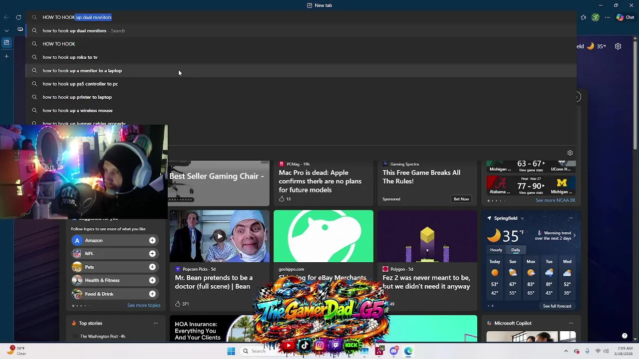This screenshot has width=639, height=359.
Task: Click the browser back arrow
Action: point(6,17)
